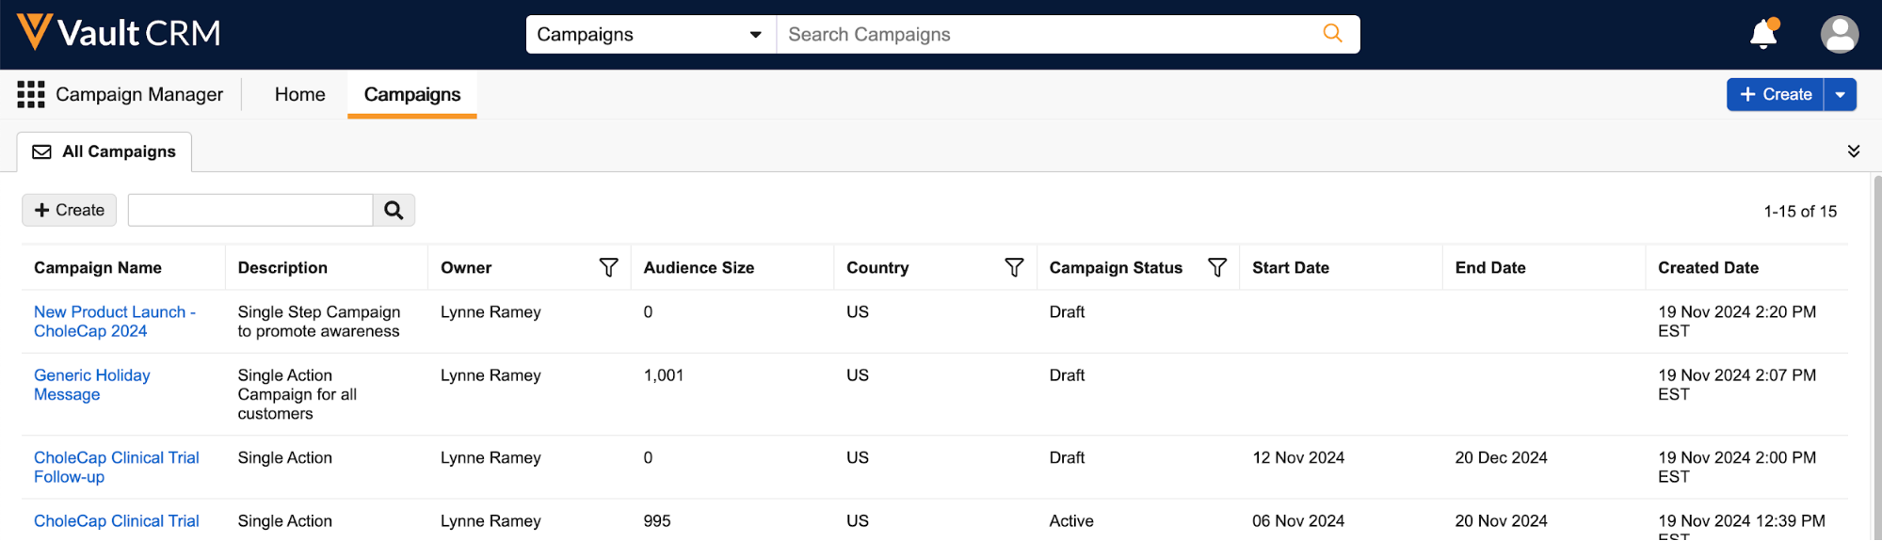Screen dimensions: 1882x541
Task: Filter by the Country column
Action: coord(1014,268)
